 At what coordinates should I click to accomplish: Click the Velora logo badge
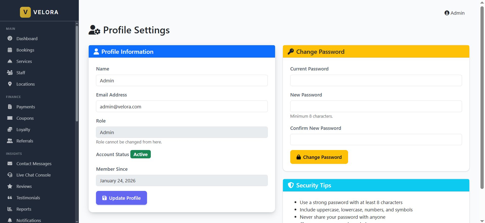point(25,12)
